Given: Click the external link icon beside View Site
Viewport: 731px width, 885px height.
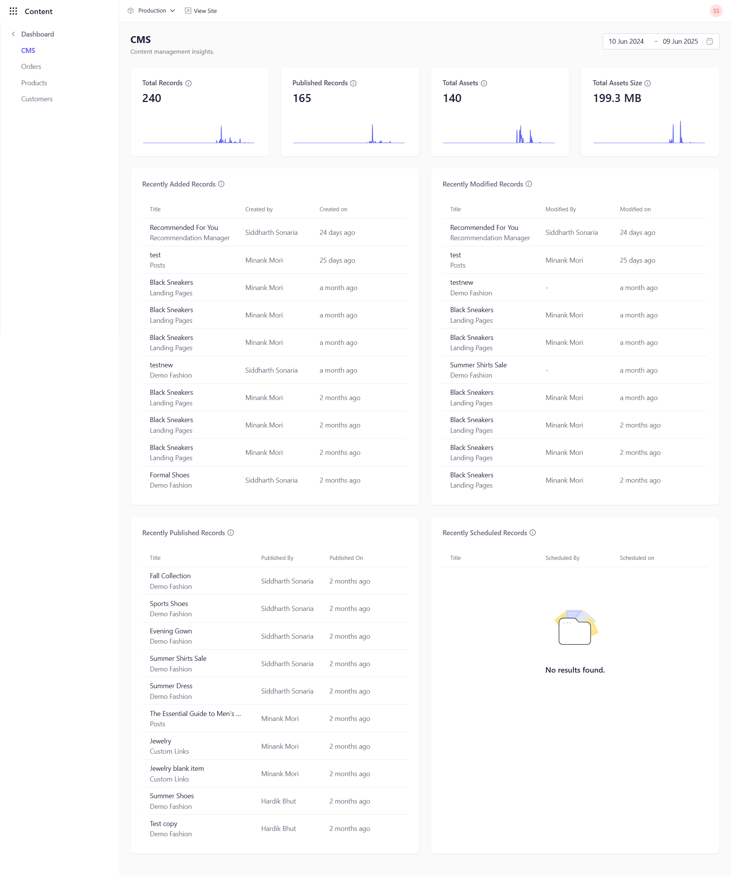Looking at the screenshot, I should pos(187,11).
